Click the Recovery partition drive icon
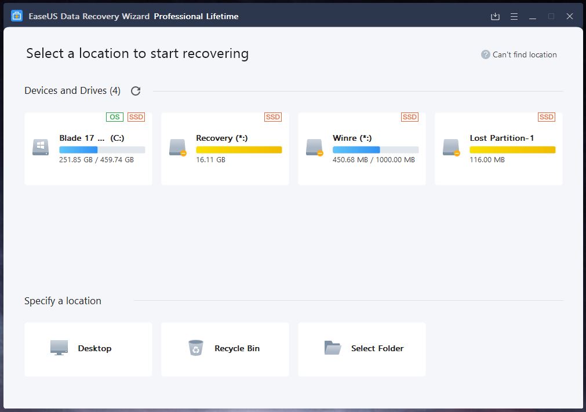This screenshot has height=412, width=586. click(x=177, y=147)
